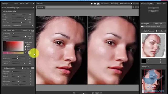The image size is (168, 94).
Task: Toggle the Skin Tones Mask On button
Action: pyautogui.click(x=33, y=31)
